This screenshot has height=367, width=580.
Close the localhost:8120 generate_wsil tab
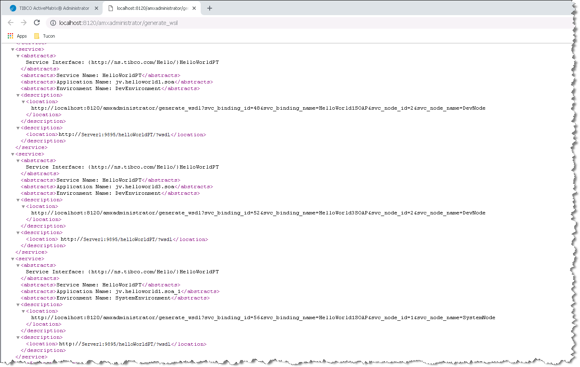coord(194,8)
